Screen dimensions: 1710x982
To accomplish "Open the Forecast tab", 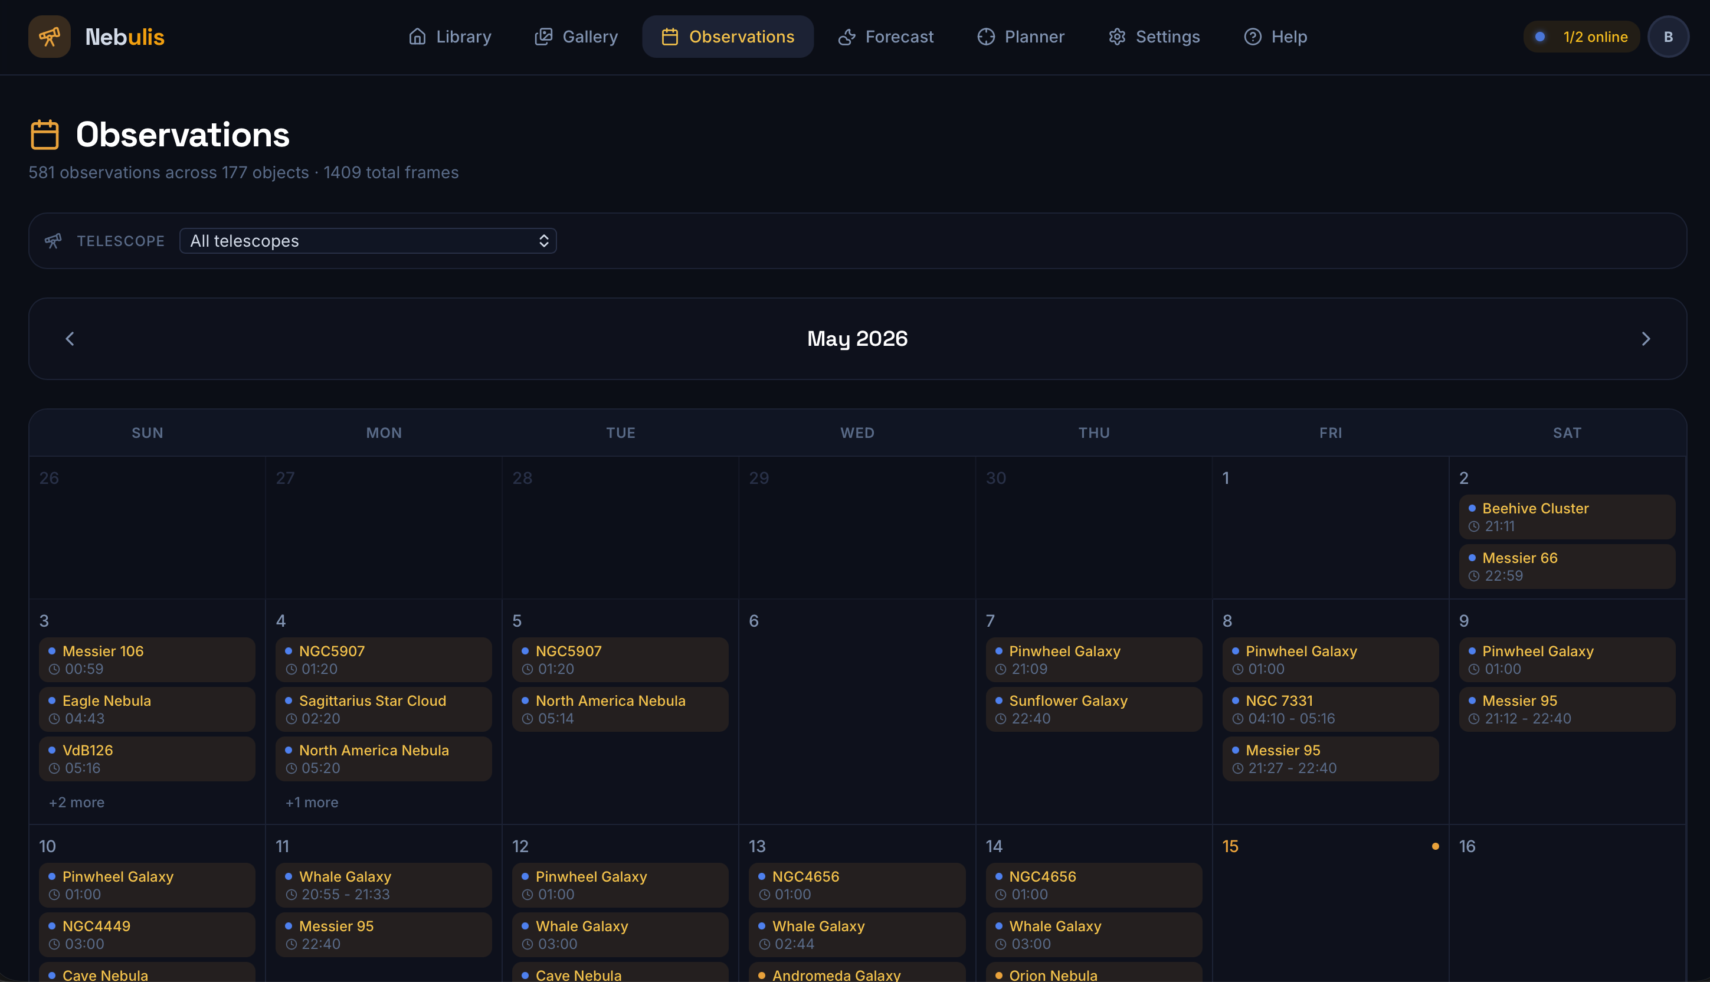I will [x=885, y=37].
